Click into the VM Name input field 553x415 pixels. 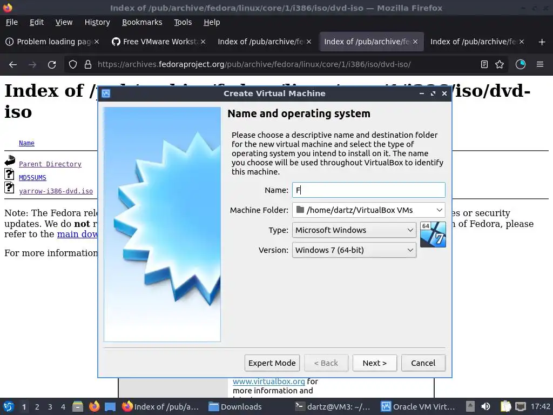pyautogui.click(x=368, y=190)
